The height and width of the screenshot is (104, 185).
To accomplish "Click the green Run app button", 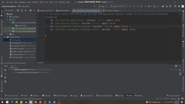I will [x=130, y=6].
